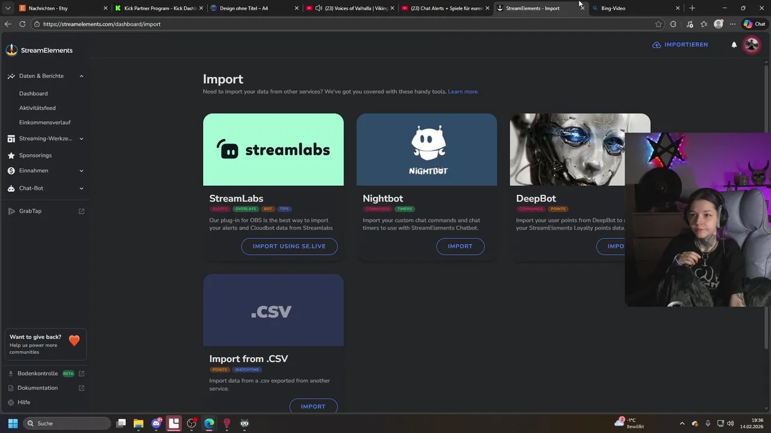This screenshot has width=771, height=433.
Task: Switch to Kick Partner Program tab
Action: (159, 8)
